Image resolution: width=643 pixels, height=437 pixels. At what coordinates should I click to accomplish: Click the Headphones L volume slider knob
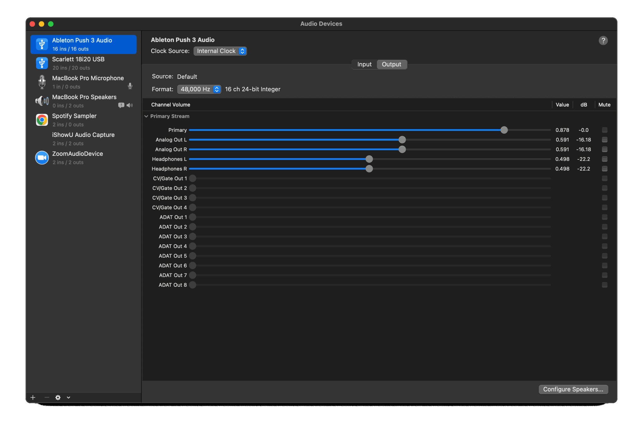coord(369,159)
